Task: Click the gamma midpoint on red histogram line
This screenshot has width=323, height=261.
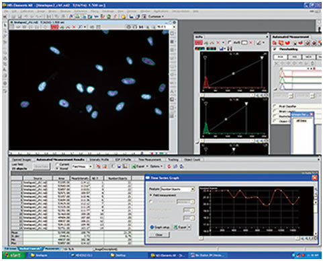Action: [233, 73]
